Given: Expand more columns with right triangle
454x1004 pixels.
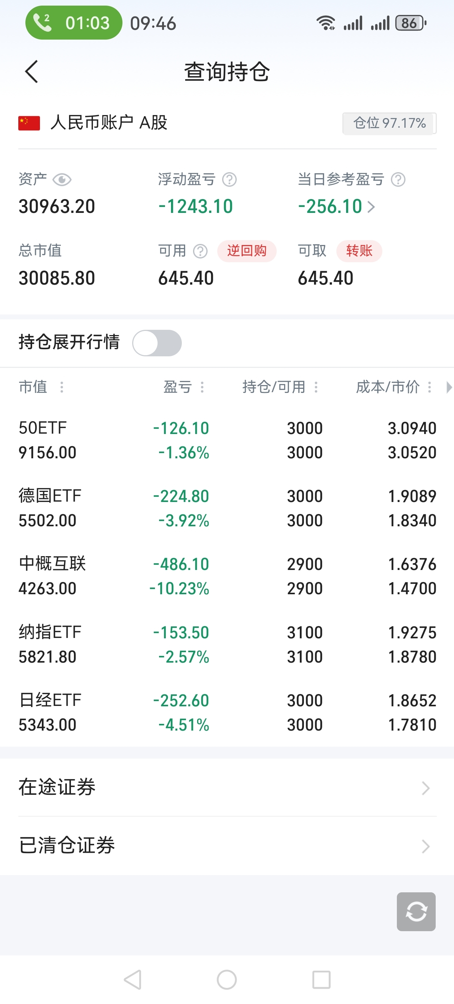Looking at the screenshot, I should click(x=449, y=387).
